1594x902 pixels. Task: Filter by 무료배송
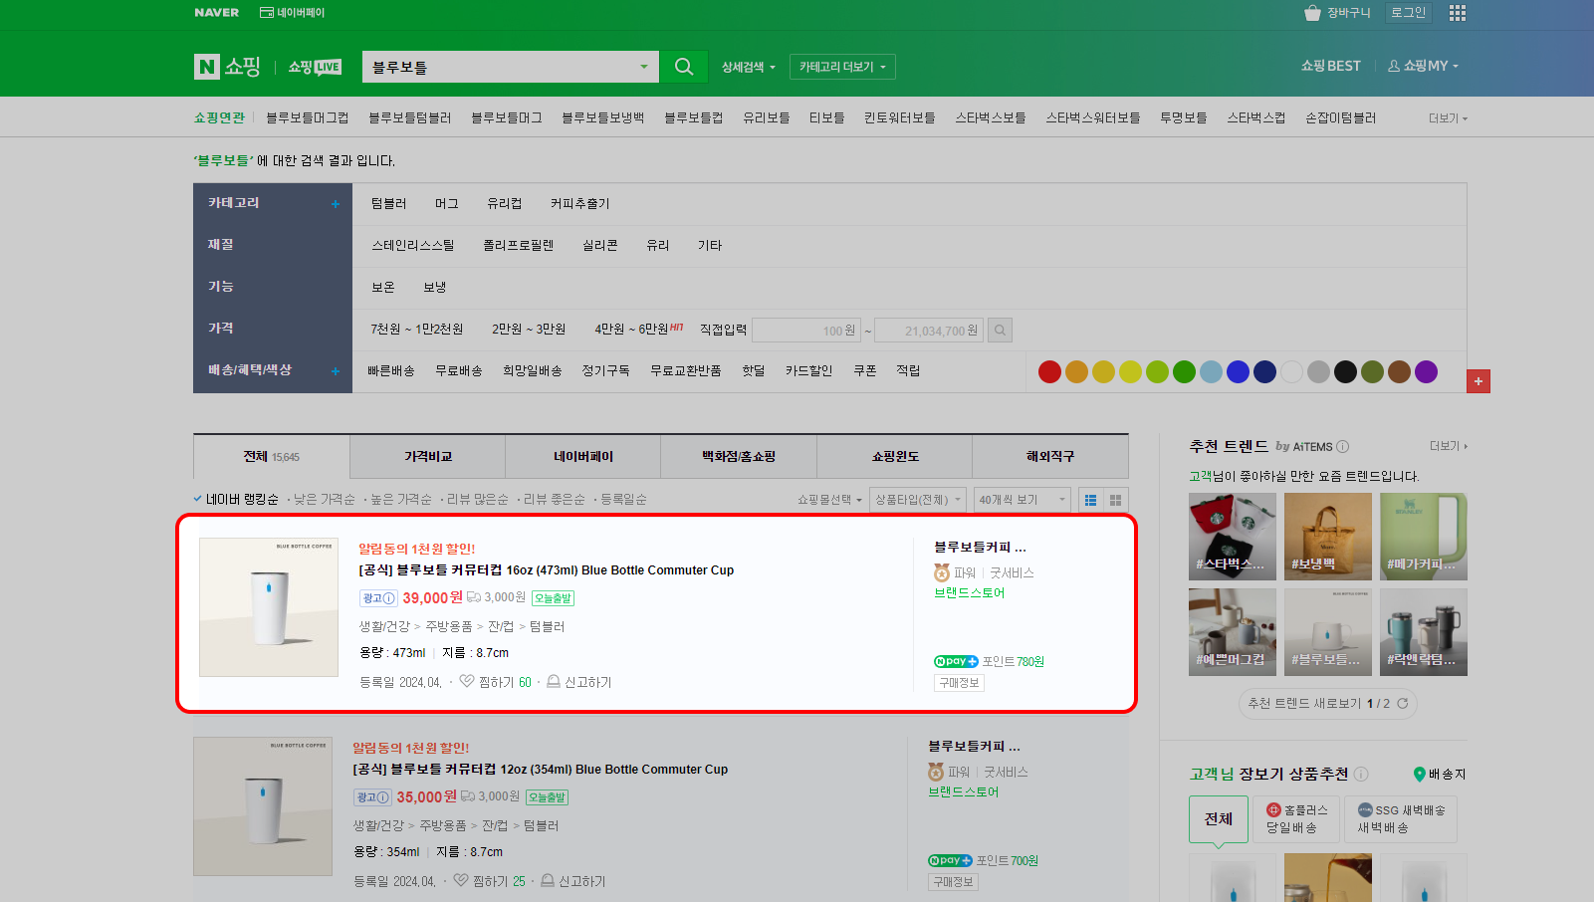(459, 371)
